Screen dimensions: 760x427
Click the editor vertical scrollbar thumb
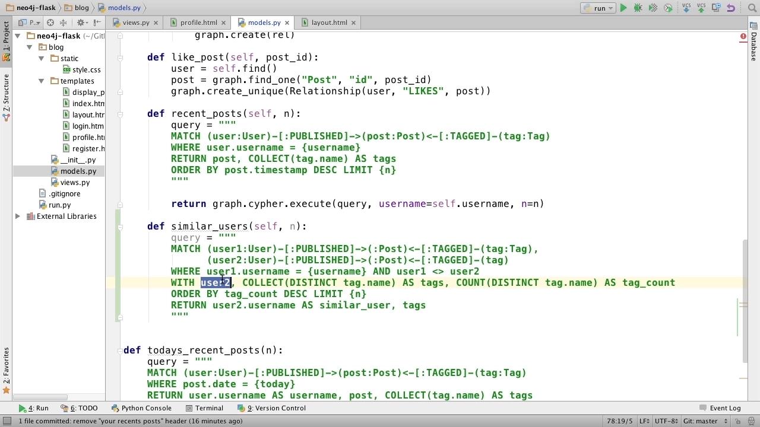point(744,301)
